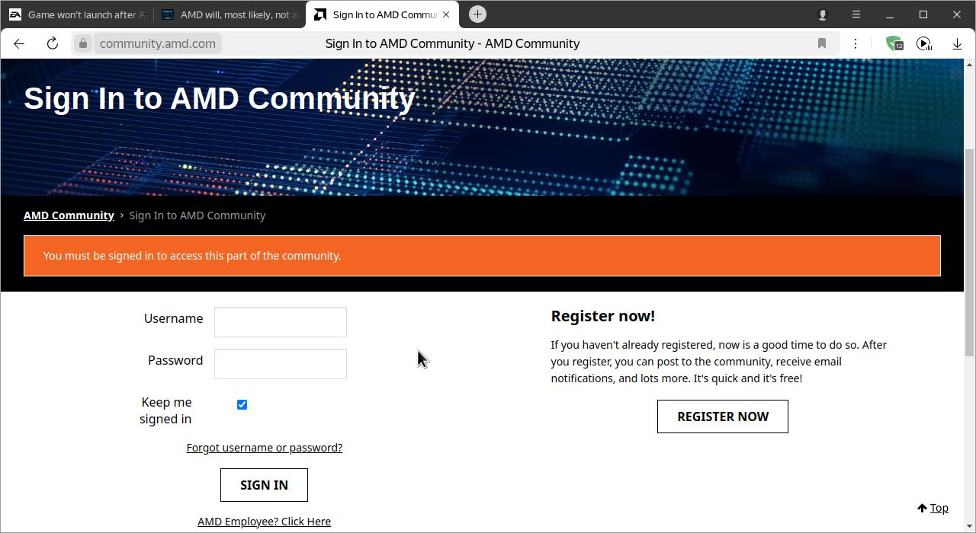This screenshot has height=533, width=976.
Task: Open the AMD Employee? Click Here link
Action: 264,522
